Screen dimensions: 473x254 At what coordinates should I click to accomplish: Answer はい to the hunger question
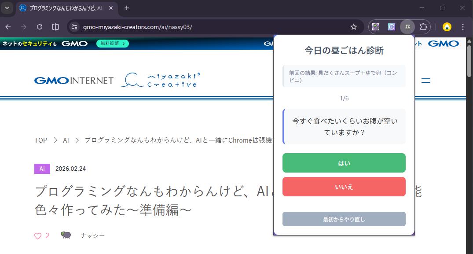[x=344, y=163]
